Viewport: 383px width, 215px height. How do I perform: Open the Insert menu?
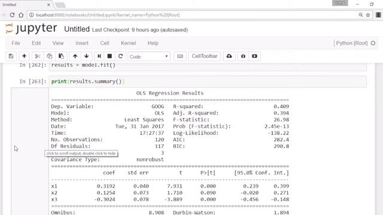coord(82,43)
